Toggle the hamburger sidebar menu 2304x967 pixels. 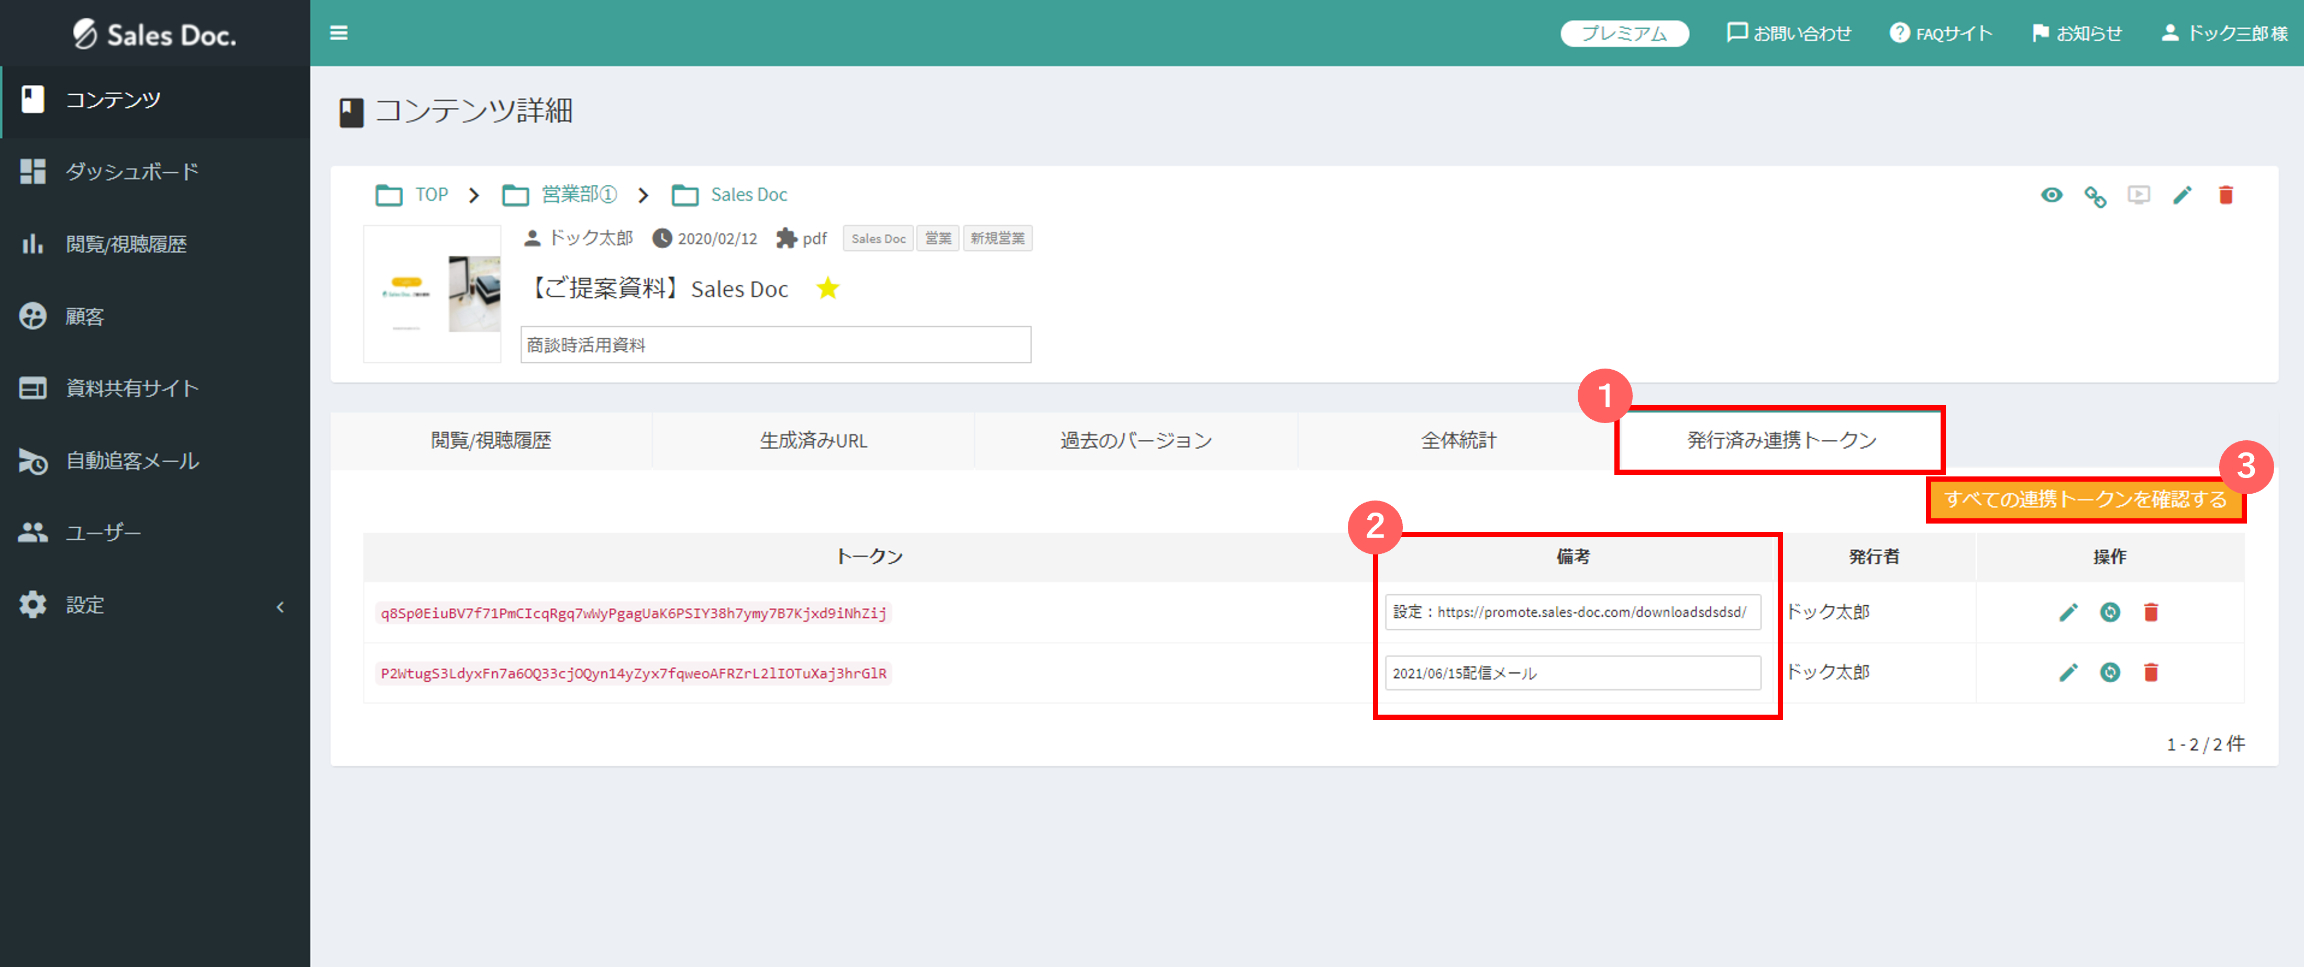338,33
